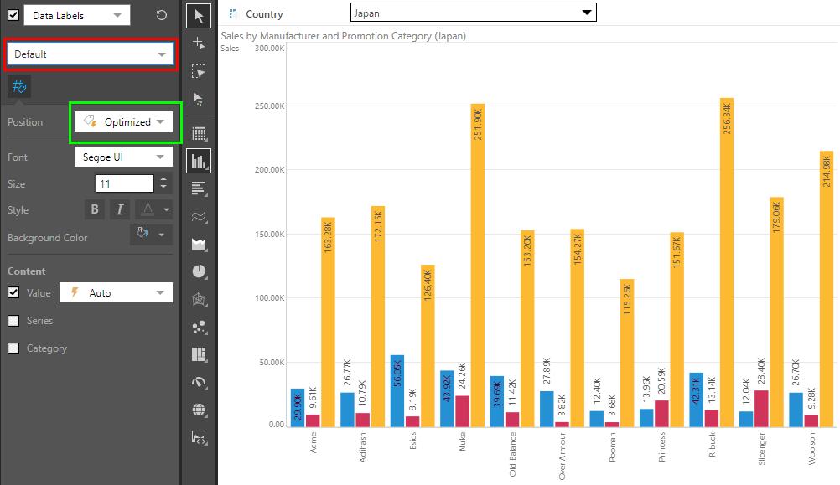The height and width of the screenshot is (485, 840).
Task: Open the custom code visual icon
Action: pos(199,438)
